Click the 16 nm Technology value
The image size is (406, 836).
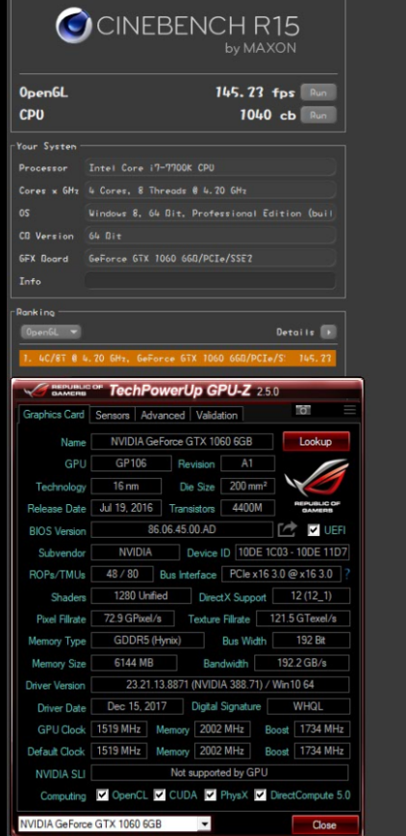[126, 486]
